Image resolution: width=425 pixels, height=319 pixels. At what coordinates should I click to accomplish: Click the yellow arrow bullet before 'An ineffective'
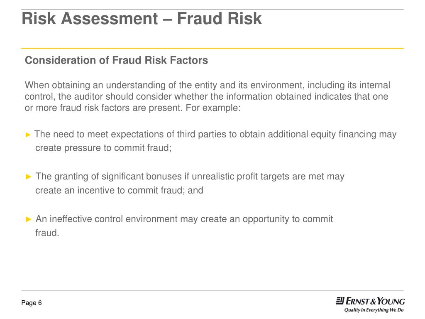pos(29,219)
